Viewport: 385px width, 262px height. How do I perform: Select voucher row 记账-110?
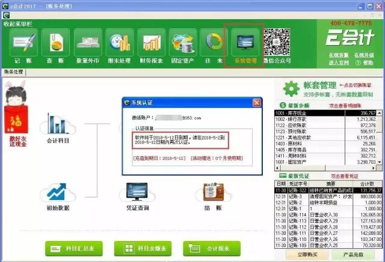328,239
